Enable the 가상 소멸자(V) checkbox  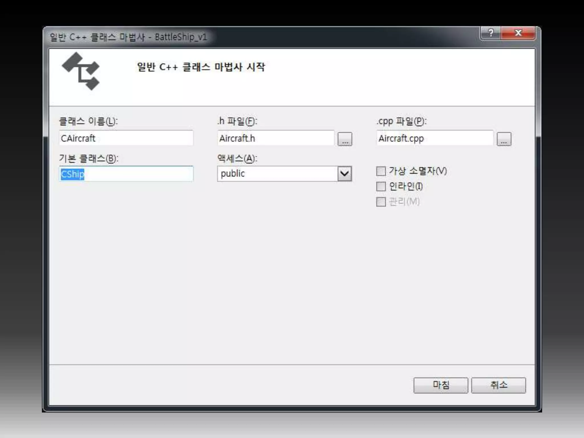pos(381,171)
